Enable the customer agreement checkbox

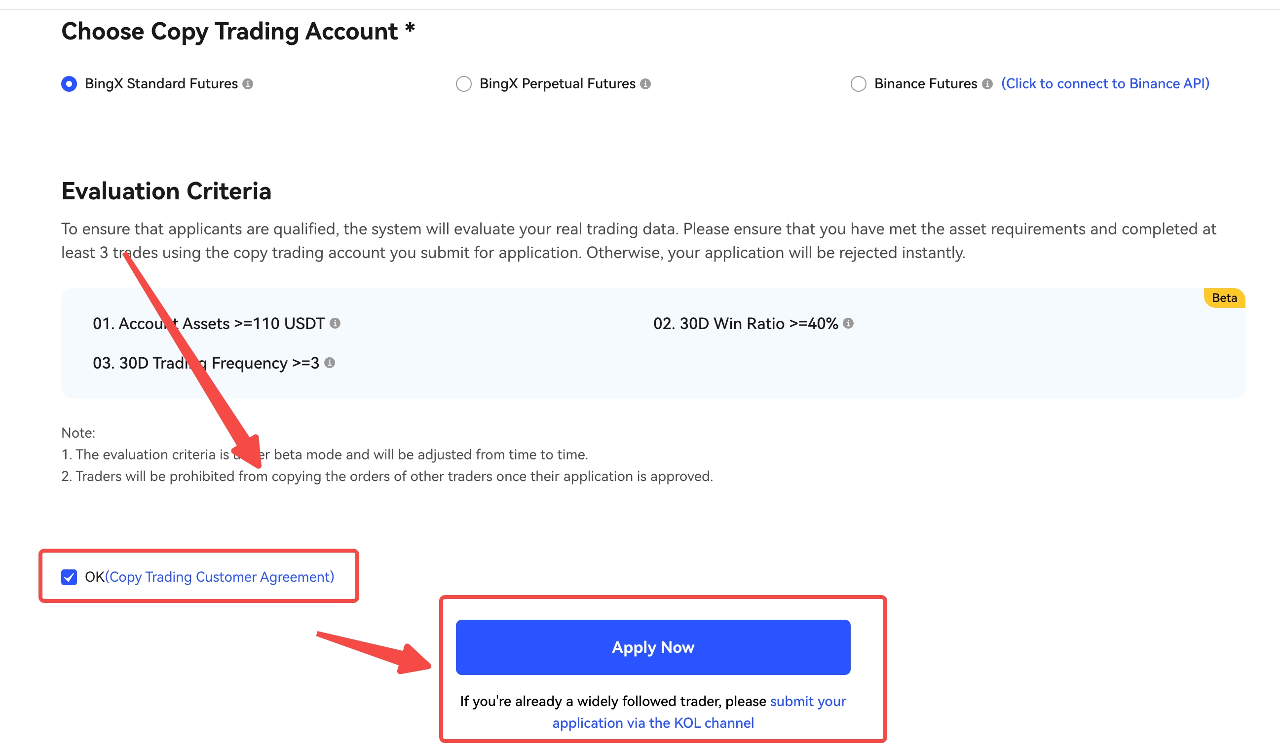tap(69, 601)
